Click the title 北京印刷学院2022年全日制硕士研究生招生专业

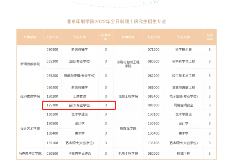116,21
